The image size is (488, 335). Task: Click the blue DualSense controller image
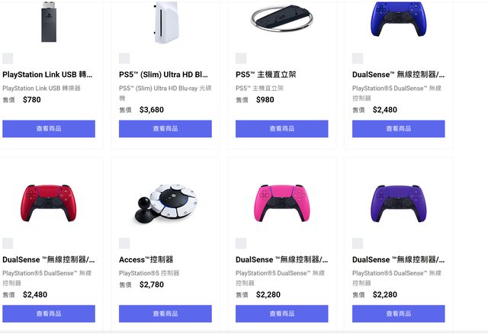click(398, 18)
